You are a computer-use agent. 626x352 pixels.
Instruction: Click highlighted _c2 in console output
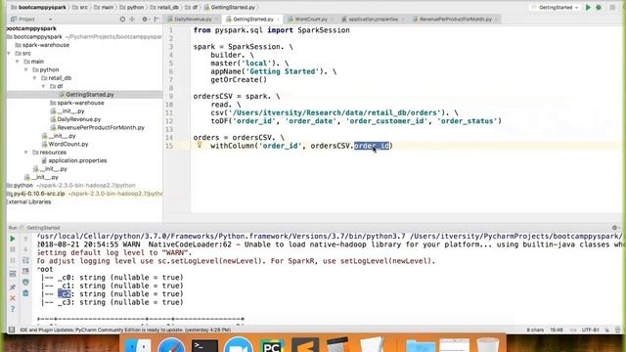(x=65, y=294)
